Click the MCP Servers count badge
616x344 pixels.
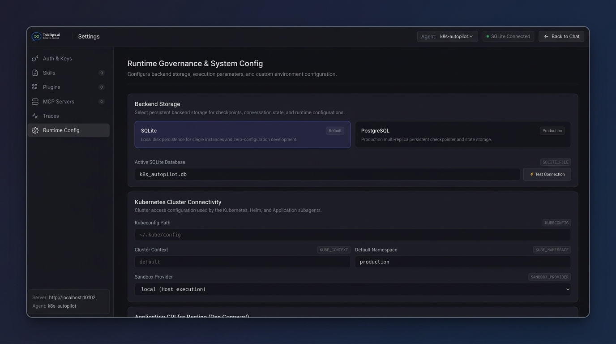(x=102, y=102)
